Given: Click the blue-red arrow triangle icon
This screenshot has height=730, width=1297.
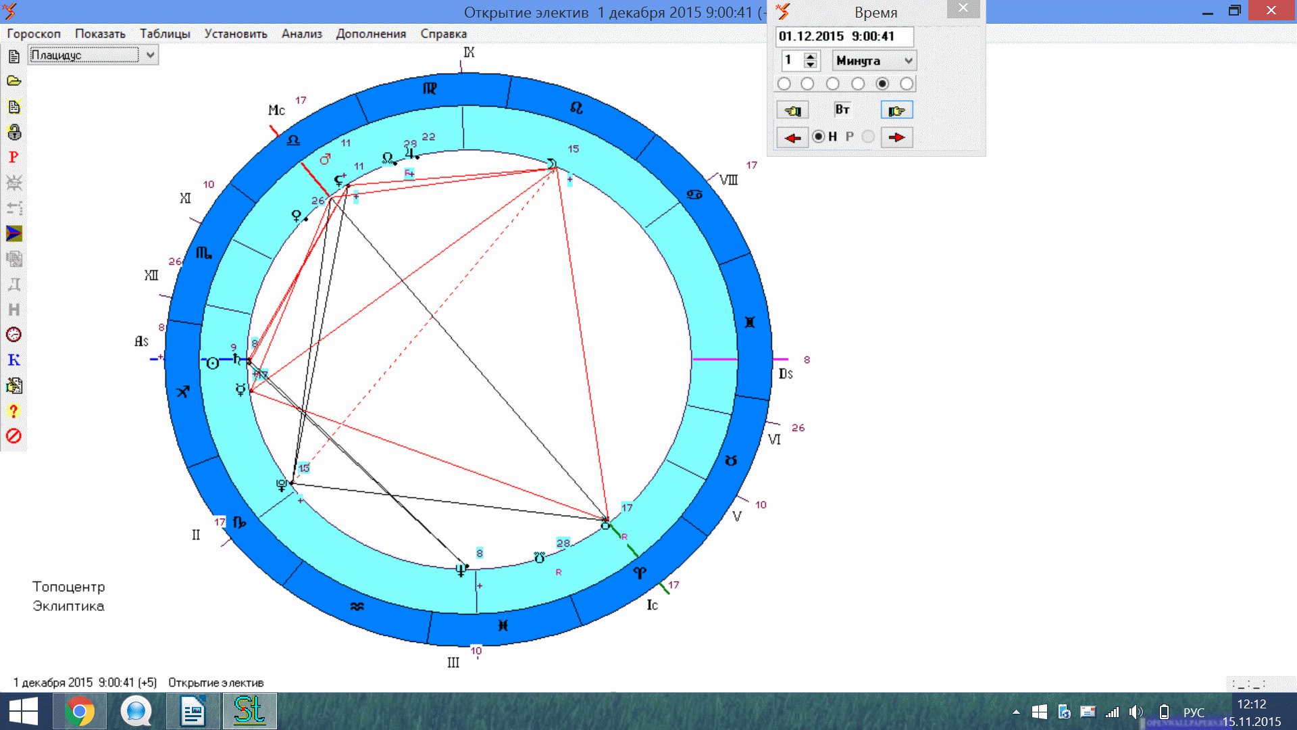Looking at the screenshot, I should click(14, 234).
